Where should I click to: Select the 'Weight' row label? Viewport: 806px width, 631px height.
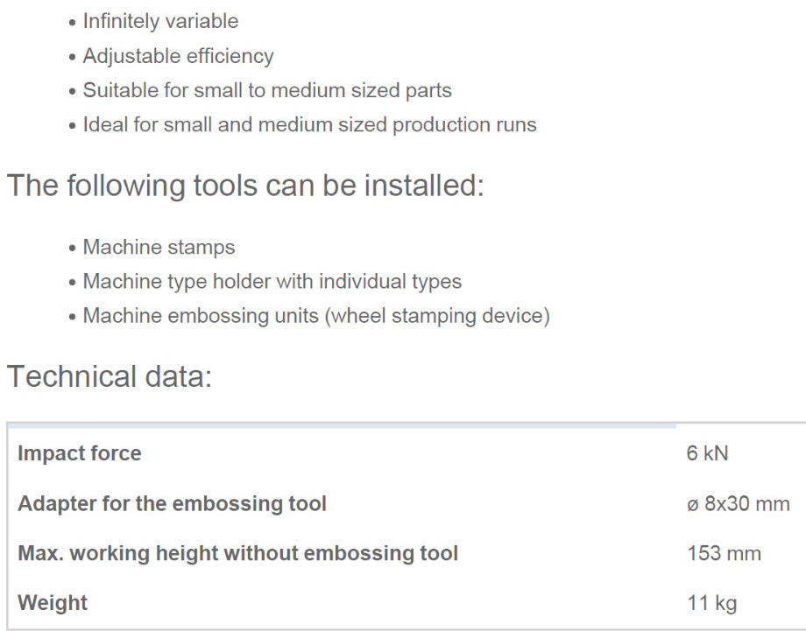[x=53, y=603]
